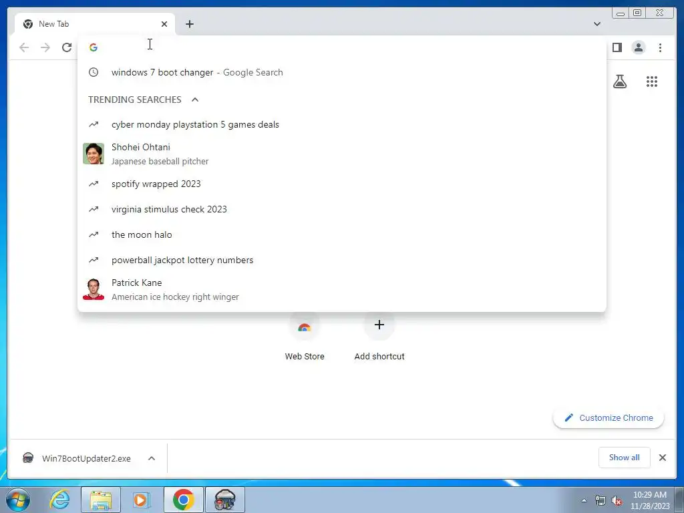The image size is (684, 513).
Task: Open the profile avatar icon
Action: tap(638, 47)
